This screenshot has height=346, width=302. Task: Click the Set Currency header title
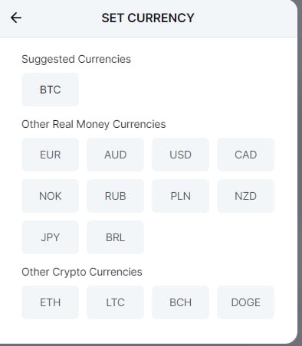pos(148,18)
